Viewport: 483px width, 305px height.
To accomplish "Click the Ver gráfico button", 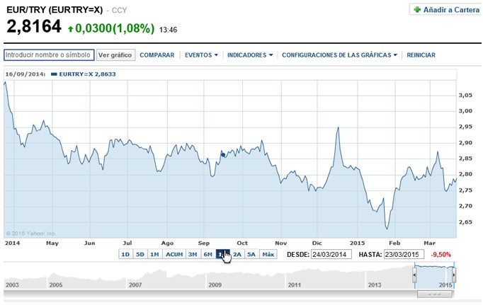I will click(115, 55).
